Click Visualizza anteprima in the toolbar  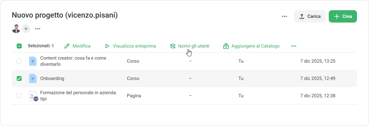click(130, 46)
